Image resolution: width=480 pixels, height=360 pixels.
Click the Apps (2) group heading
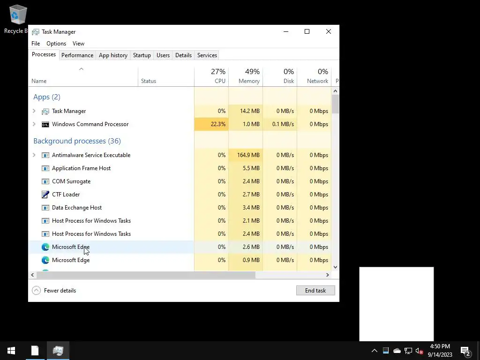coord(47,97)
